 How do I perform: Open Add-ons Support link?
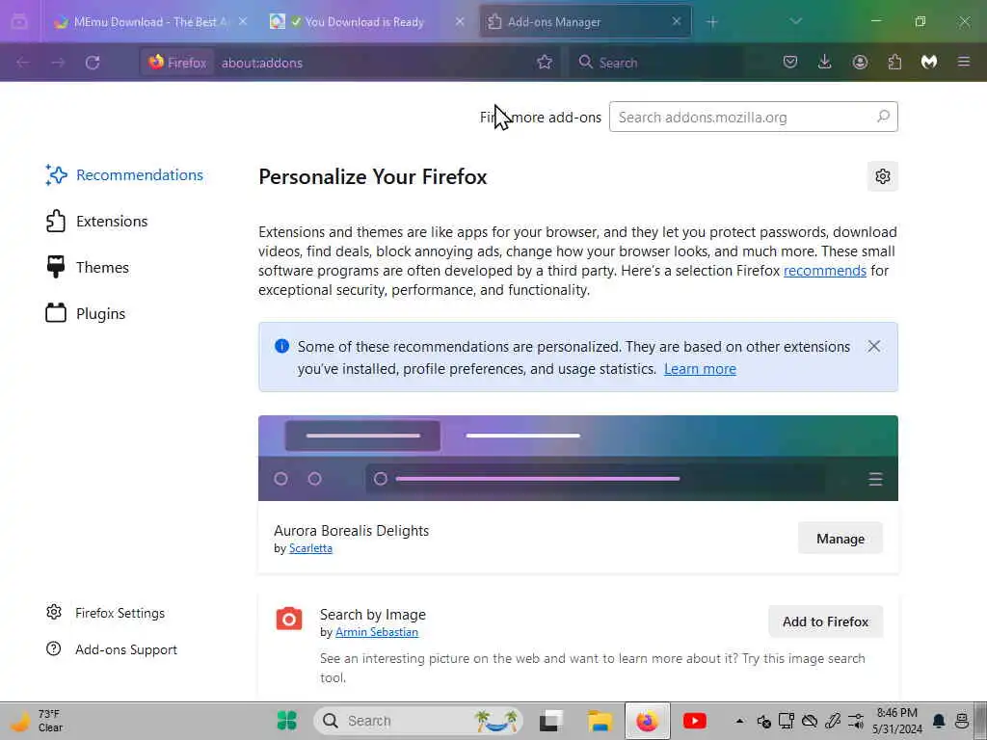112,649
